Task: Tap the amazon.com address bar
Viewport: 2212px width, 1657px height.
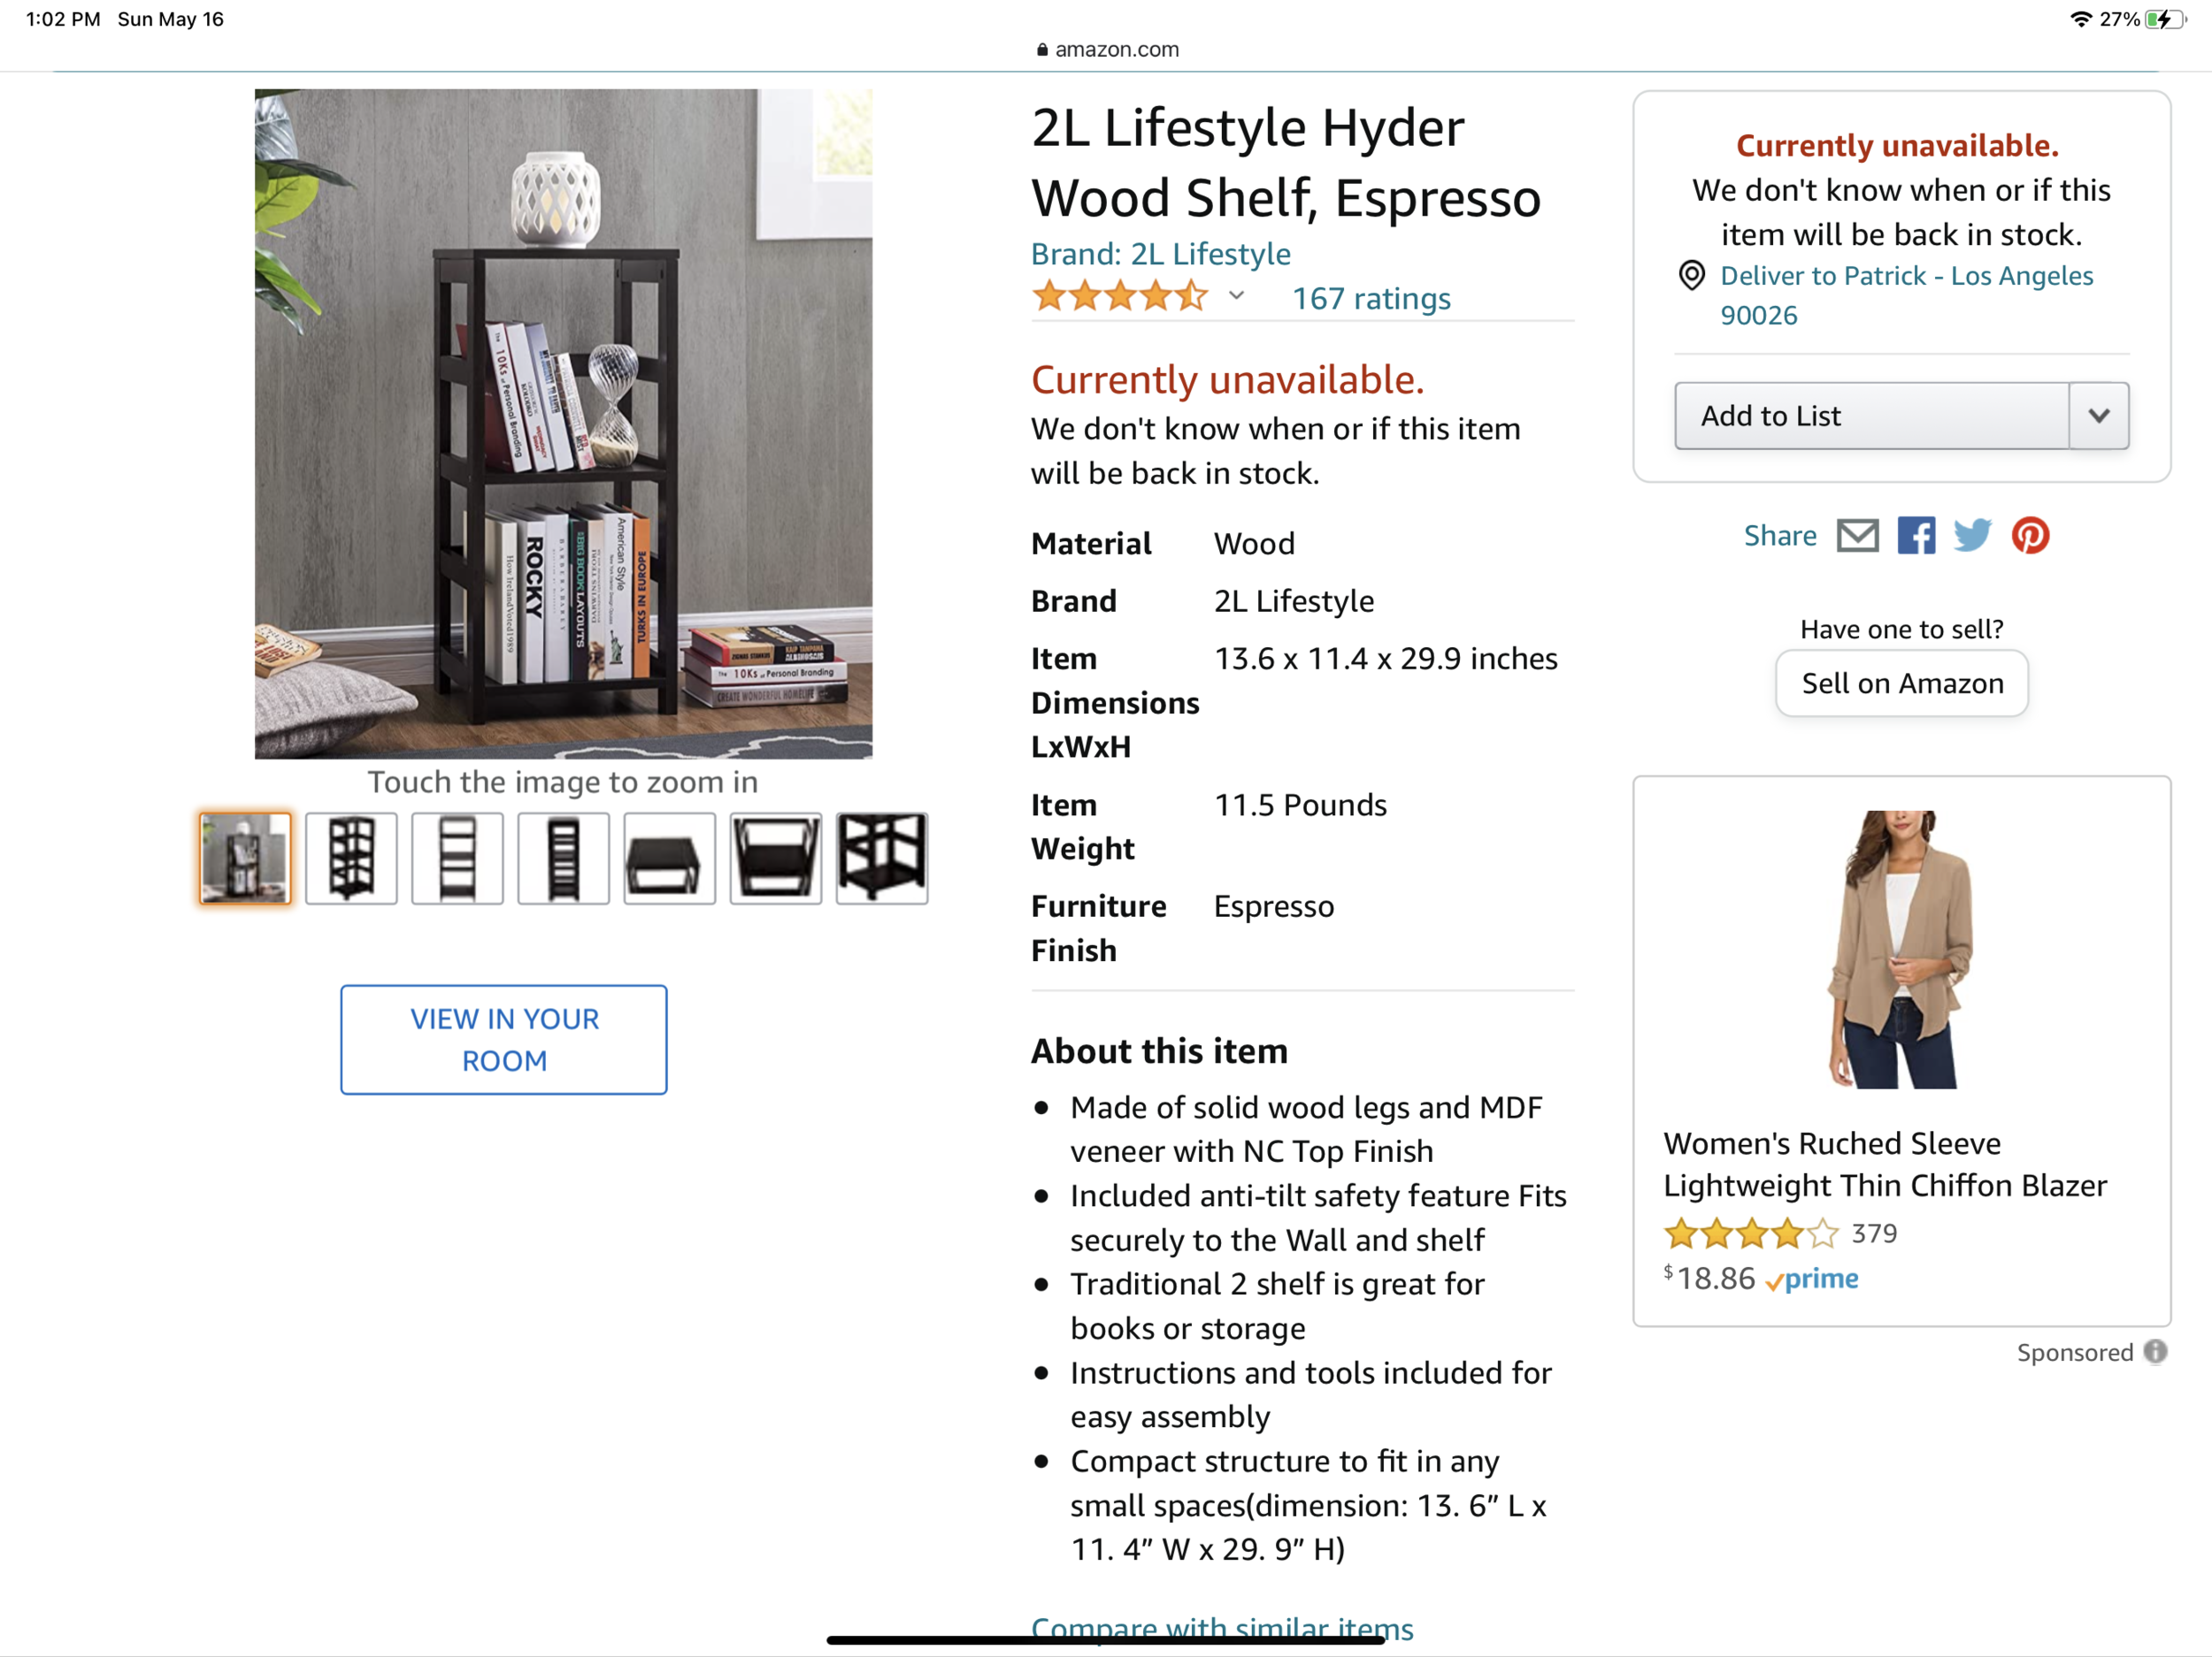Action: click(x=1106, y=49)
